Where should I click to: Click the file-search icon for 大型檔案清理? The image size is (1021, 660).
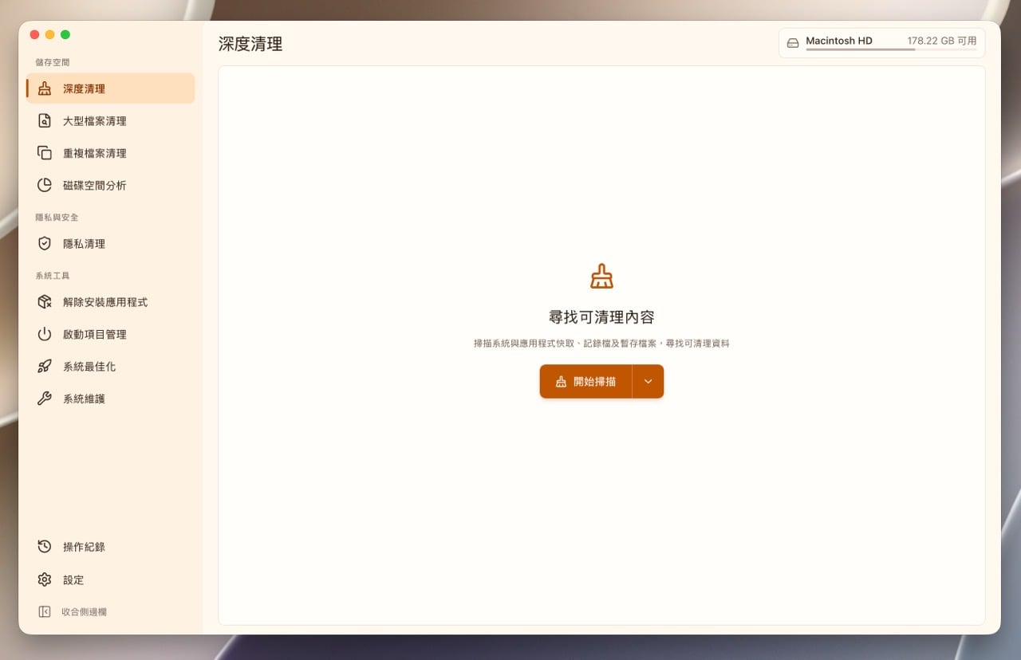tap(45, 120)
